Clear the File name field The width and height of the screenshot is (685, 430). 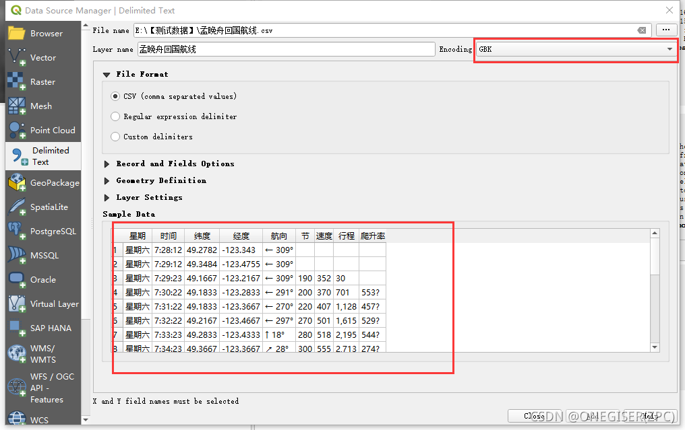(x=642, y=30)
